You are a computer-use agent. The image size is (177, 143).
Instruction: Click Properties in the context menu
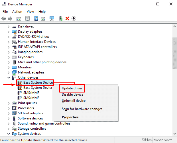(x=70, y=117)
